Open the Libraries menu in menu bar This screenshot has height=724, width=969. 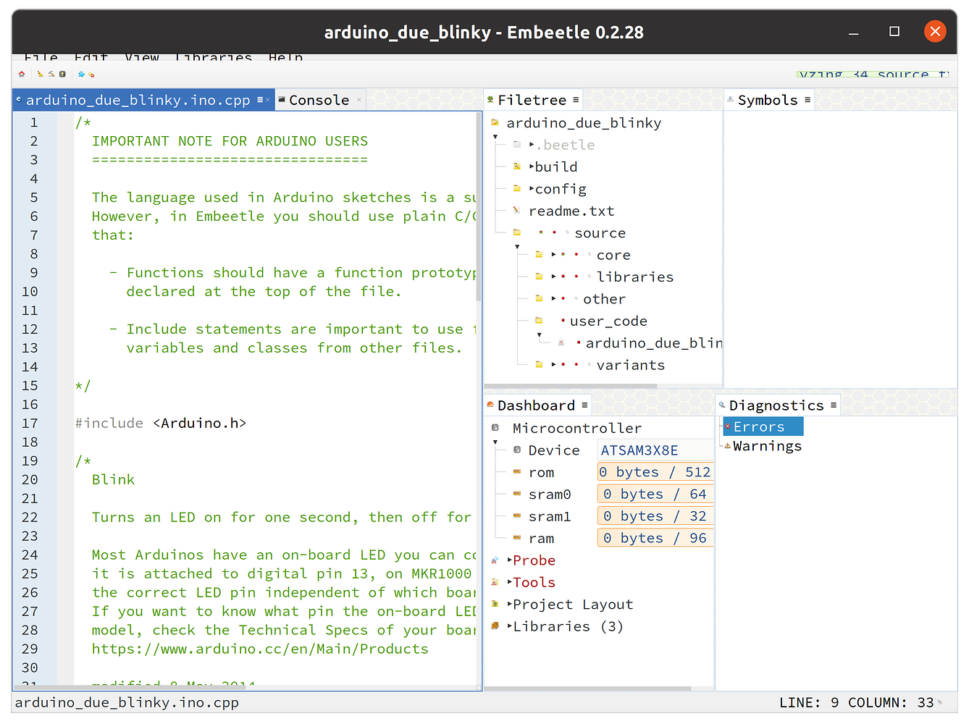tap(214, 58)
